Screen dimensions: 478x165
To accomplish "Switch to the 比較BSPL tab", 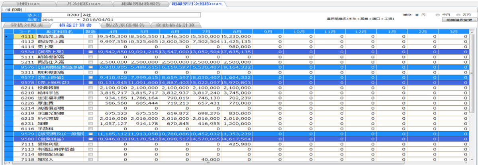I will click(27, 4).
